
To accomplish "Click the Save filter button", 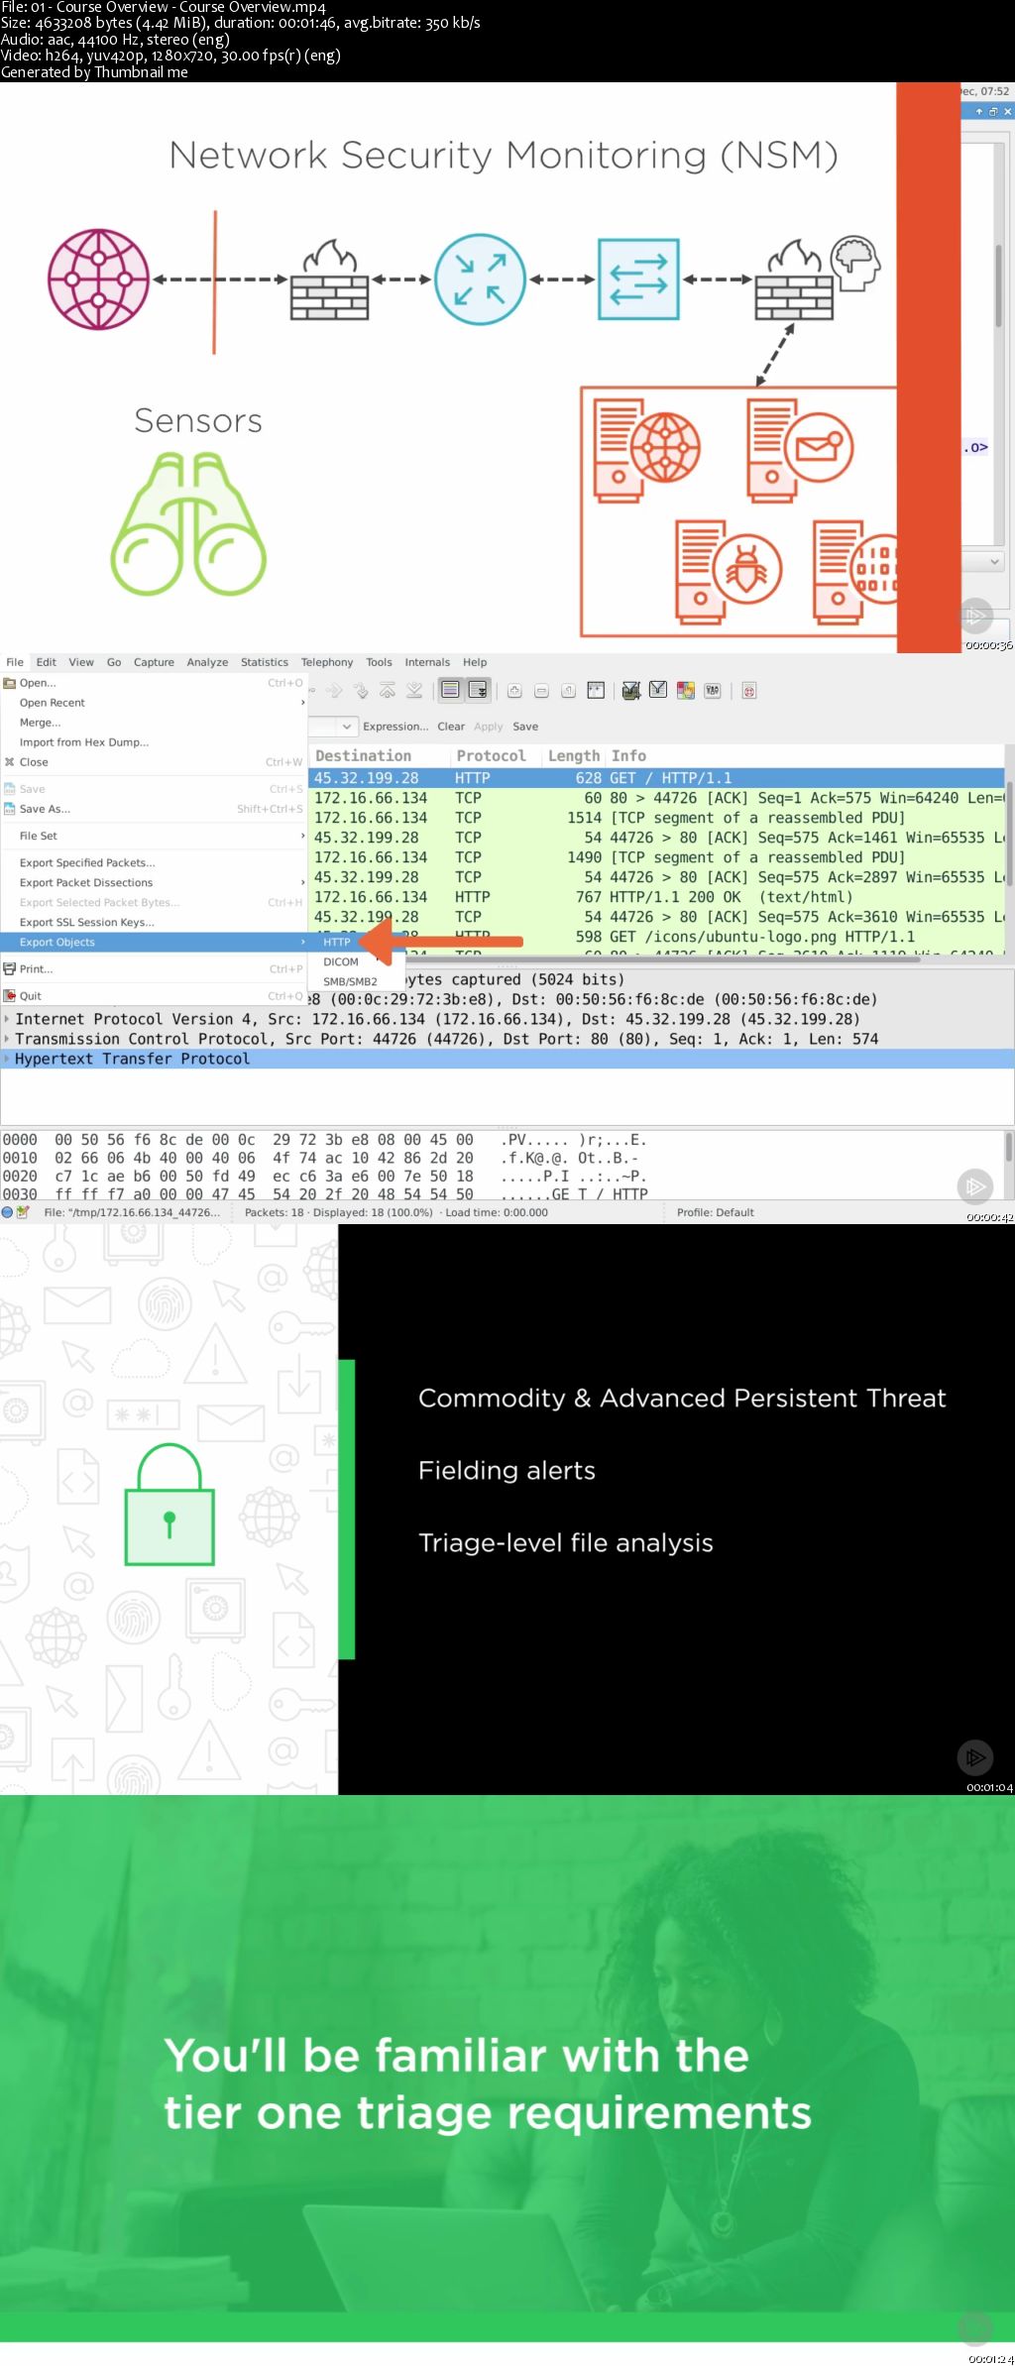I will 525,727.
